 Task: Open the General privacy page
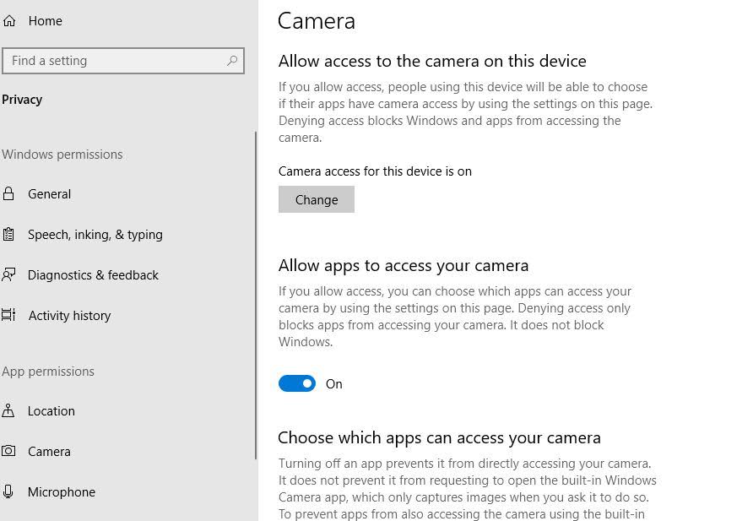click(x=50, y=194)
